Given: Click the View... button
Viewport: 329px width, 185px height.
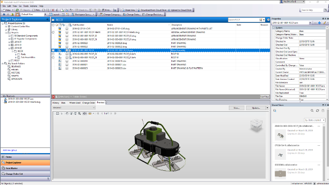Looking at the screenshot, I should (237, 108).
